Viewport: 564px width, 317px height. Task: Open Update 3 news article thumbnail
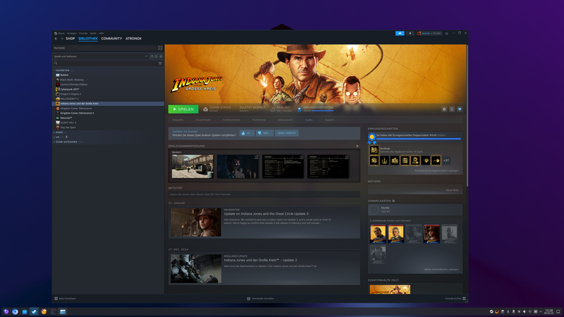[196, 222]
